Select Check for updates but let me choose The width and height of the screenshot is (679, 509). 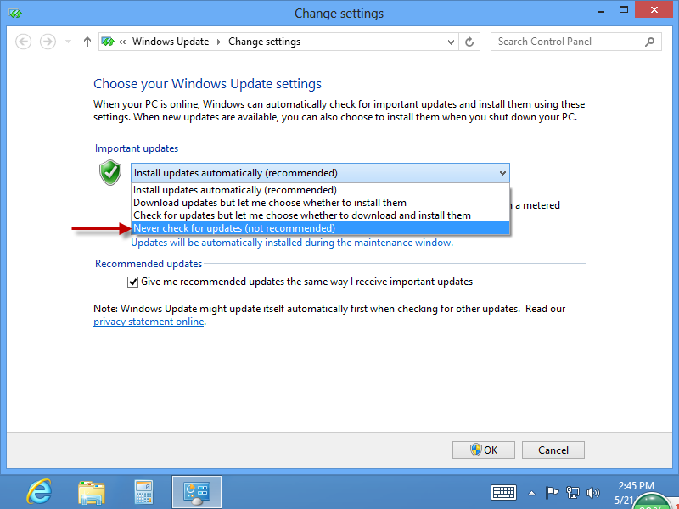coord(320,215)
